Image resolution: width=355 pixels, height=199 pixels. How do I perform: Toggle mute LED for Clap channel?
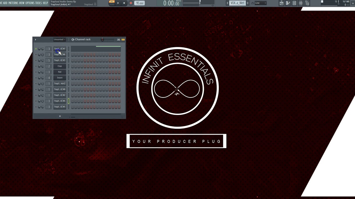[36, 66]
